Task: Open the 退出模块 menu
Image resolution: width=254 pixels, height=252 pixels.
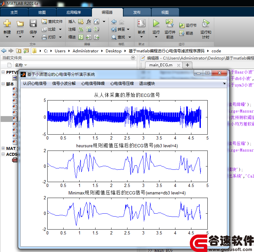Action: tap(147, 84)
